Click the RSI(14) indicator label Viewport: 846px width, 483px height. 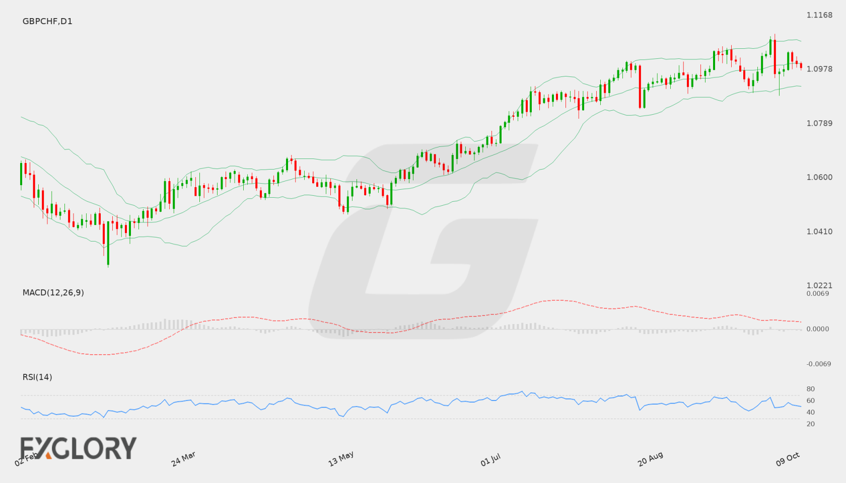click(37, 377)
